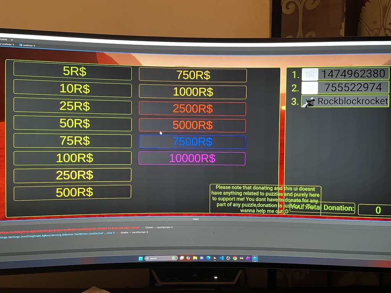Image resolution: width=391 pixels, height=293 pixels.
Task: Launch Copilot from the taskbar
Action: tap(188, 258)
